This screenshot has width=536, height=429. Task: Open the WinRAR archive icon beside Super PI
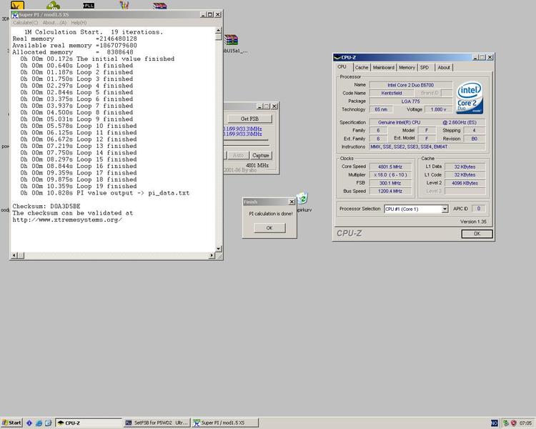click(x=231, y=40)
